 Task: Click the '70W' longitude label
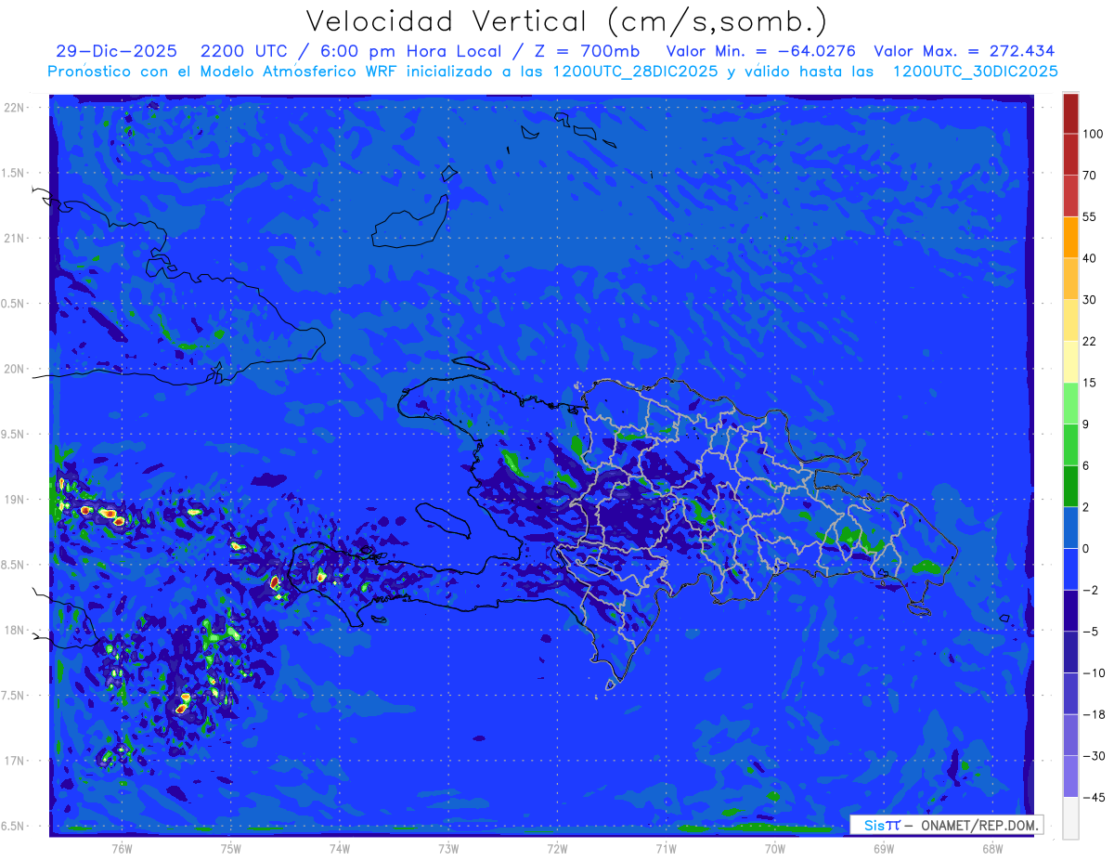(x=775, y=848)
